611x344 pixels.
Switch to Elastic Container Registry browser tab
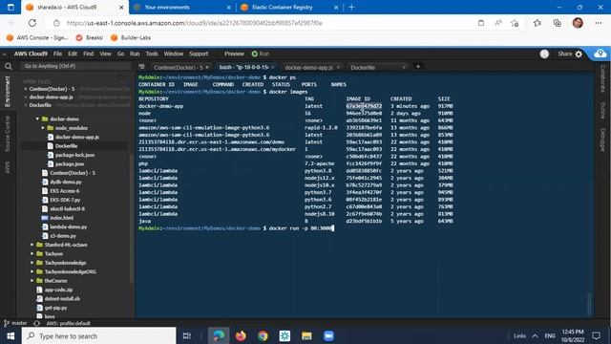point(283,7)
